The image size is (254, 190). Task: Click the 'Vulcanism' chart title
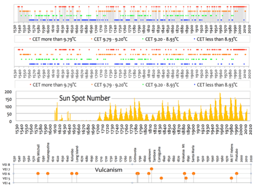click(109, 170)
